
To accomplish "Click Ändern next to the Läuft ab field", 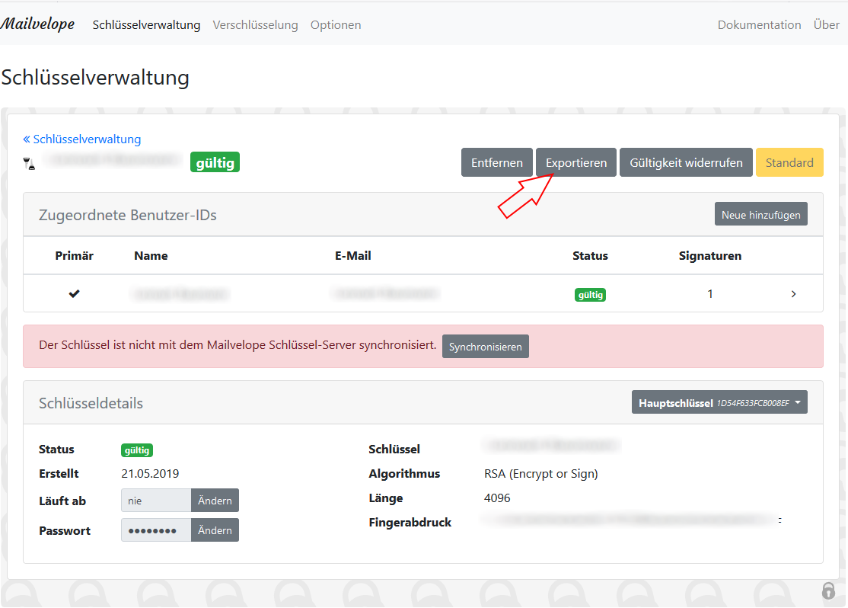I will coord(215,500).
